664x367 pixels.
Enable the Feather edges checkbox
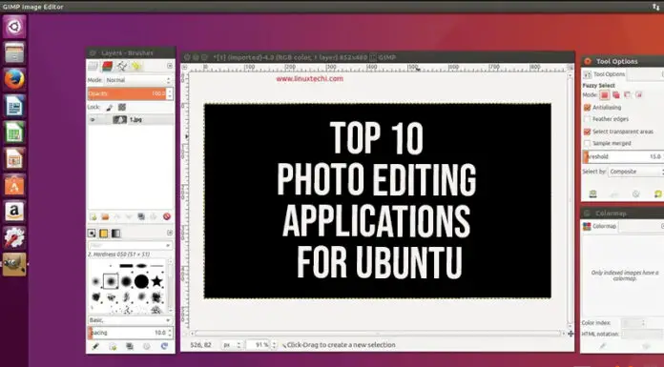pos(587,119)
